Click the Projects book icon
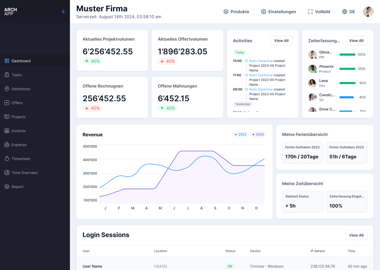 point(7,117)
